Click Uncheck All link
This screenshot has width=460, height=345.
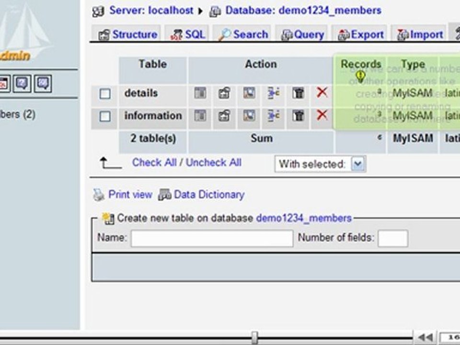(x=214, y=162)
